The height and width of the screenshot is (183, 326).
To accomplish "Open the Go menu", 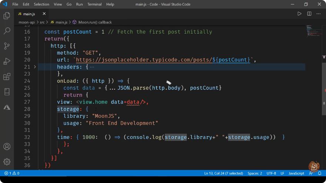I will point(69,4).
